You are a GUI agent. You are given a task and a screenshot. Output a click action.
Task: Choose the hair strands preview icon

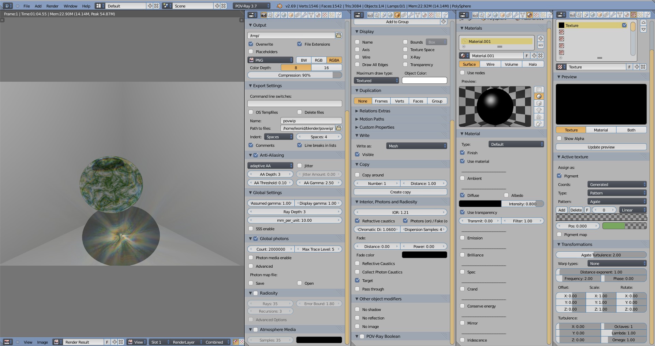pos(539,117)
